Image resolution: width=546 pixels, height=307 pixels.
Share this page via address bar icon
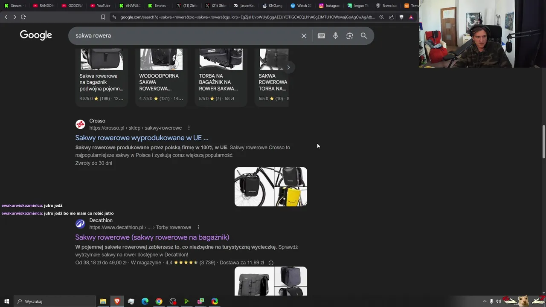pos(391,17)
